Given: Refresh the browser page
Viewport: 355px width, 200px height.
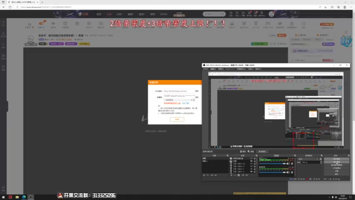Looking at the screenshot, I should tap(10, 7).
